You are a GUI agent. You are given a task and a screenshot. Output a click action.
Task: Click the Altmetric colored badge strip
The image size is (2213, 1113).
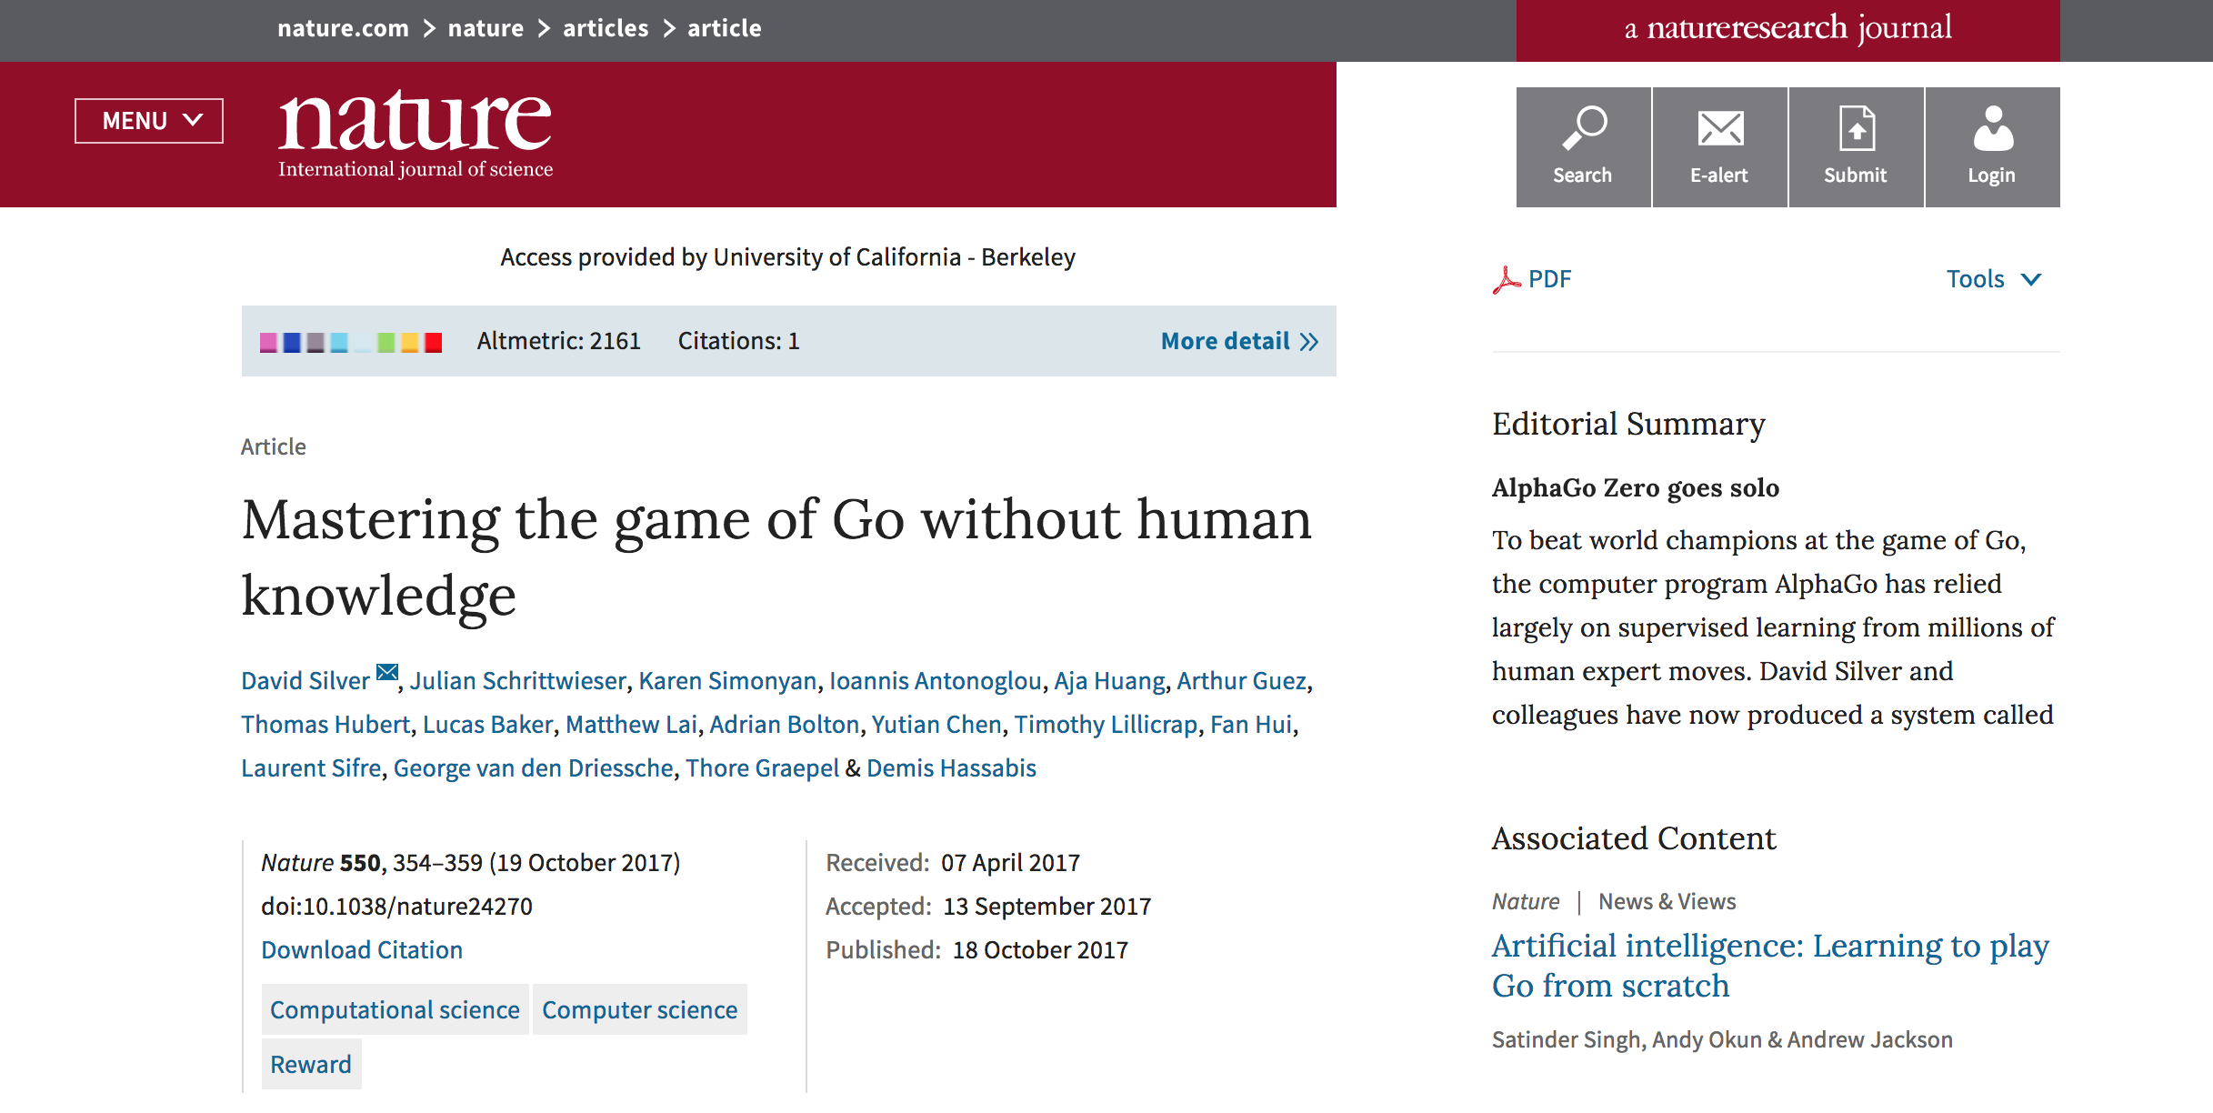tap(351, 342)
